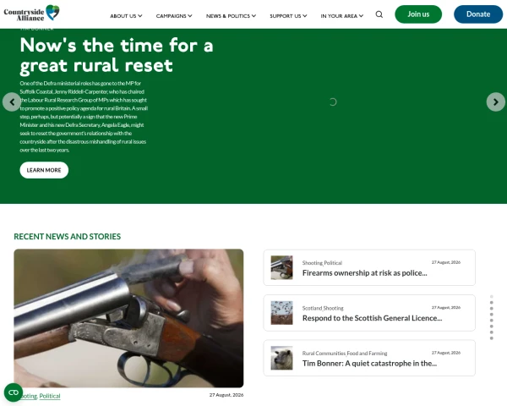Click the Donate button
Viewport: 507px width, 406px height.
478,14
